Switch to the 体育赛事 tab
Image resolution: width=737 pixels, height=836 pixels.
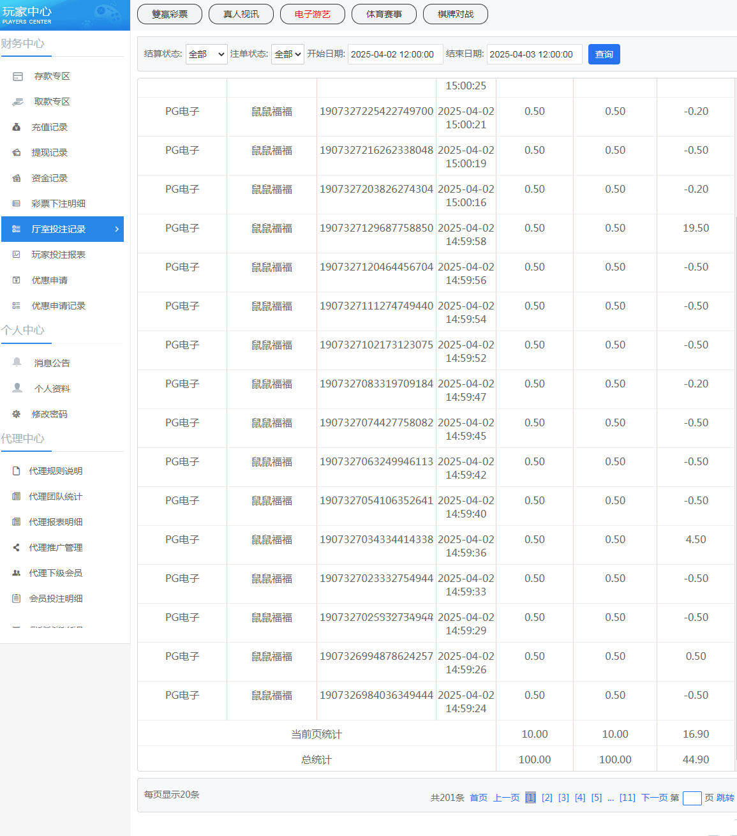[x=384, y=14]
